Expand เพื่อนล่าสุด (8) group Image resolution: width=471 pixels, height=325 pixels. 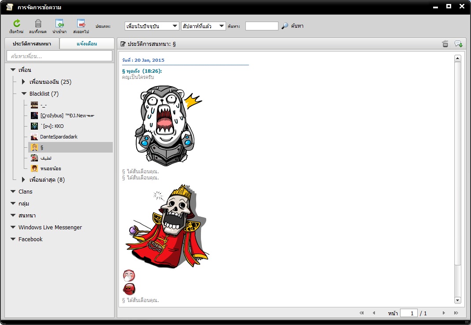23,179
